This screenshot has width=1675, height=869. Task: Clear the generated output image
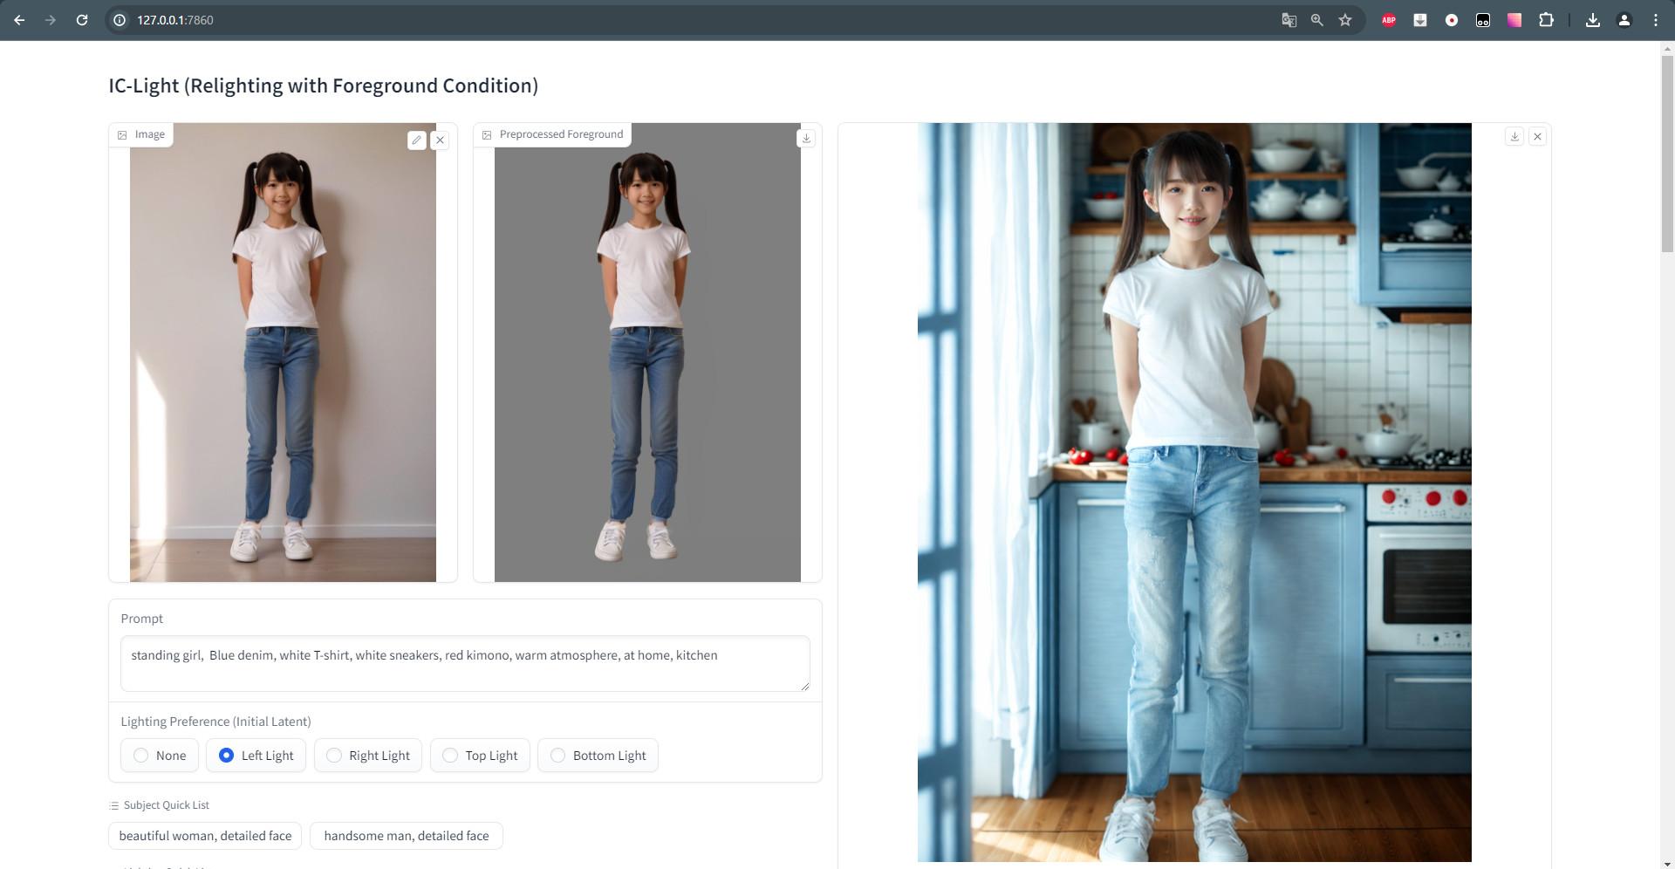pos(1538,137)
